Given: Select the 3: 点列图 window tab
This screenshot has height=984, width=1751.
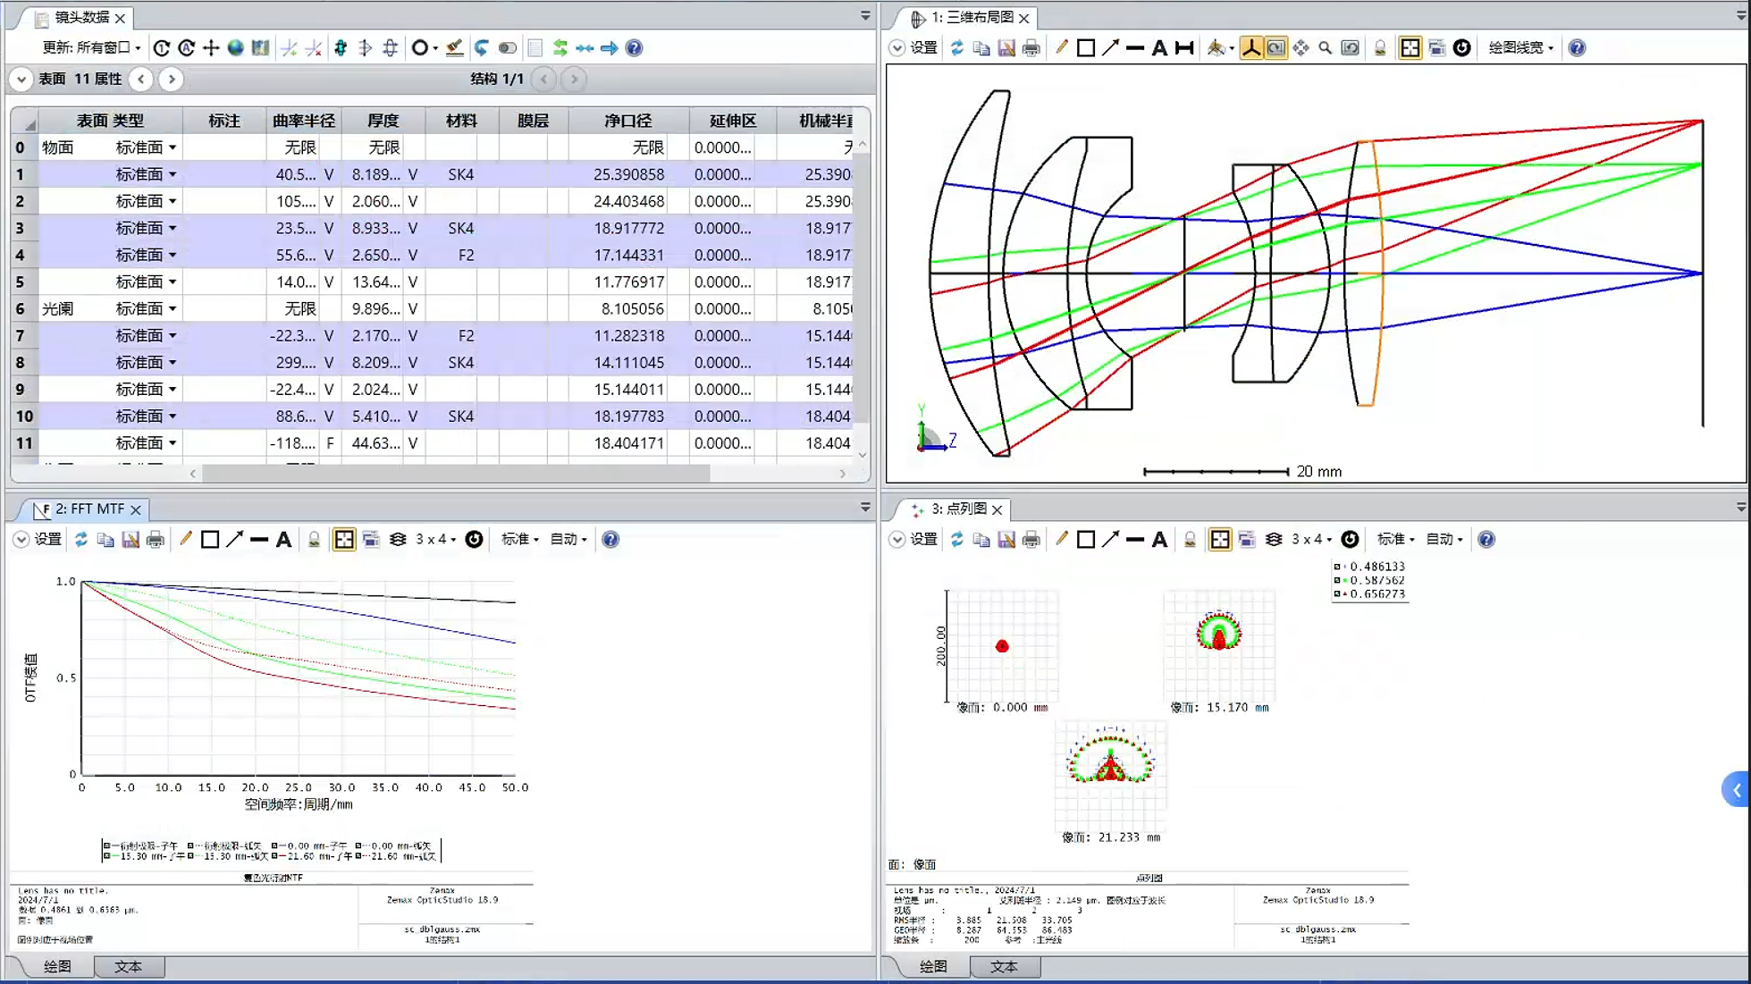Looking at the screenshot, I should coord(957,509).
